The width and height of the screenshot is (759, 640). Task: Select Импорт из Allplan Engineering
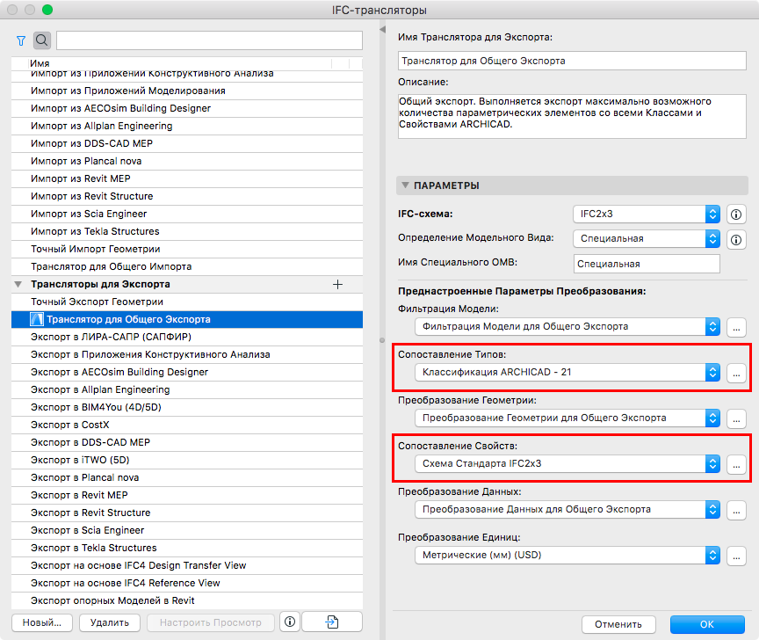(187, 126)
